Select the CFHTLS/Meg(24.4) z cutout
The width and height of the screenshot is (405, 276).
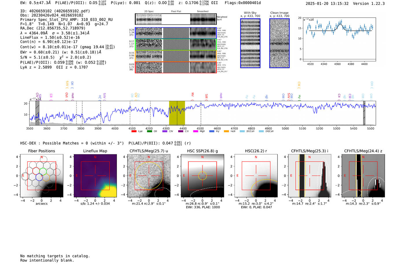coord(363,176)
